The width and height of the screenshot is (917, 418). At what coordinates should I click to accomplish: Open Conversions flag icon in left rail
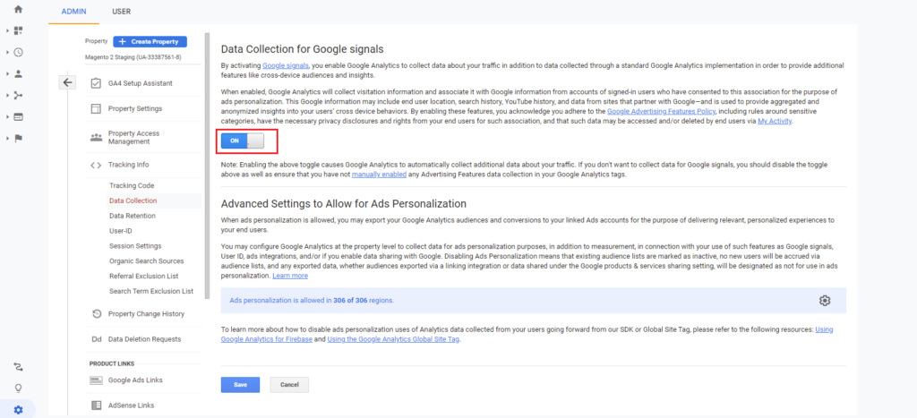point(18,139)
